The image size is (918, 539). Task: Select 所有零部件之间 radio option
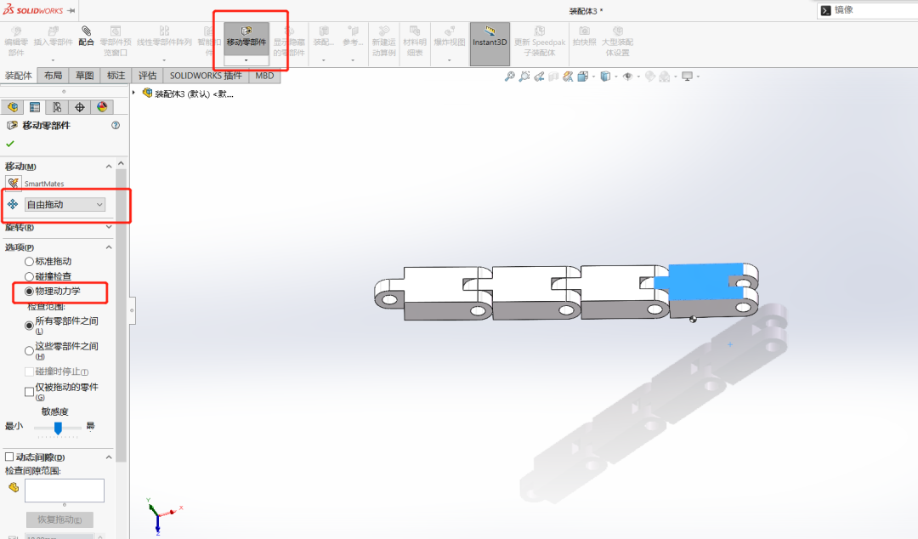[29, 325]
